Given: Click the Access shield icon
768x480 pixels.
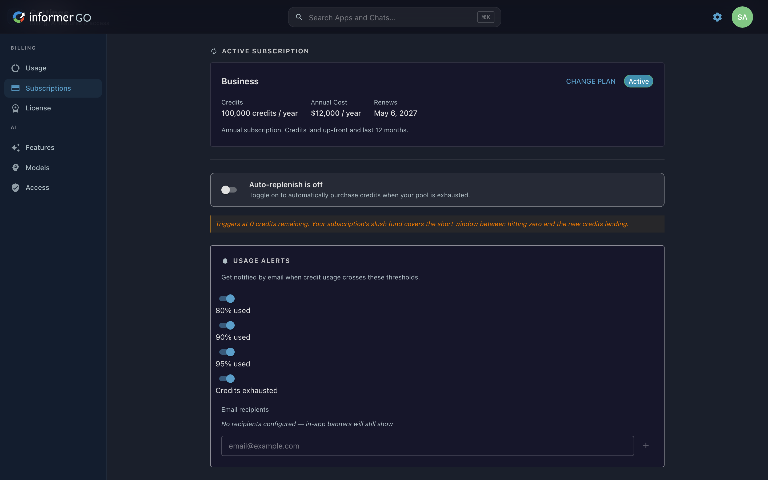Looking at the screenshot, I should [15, 188].
